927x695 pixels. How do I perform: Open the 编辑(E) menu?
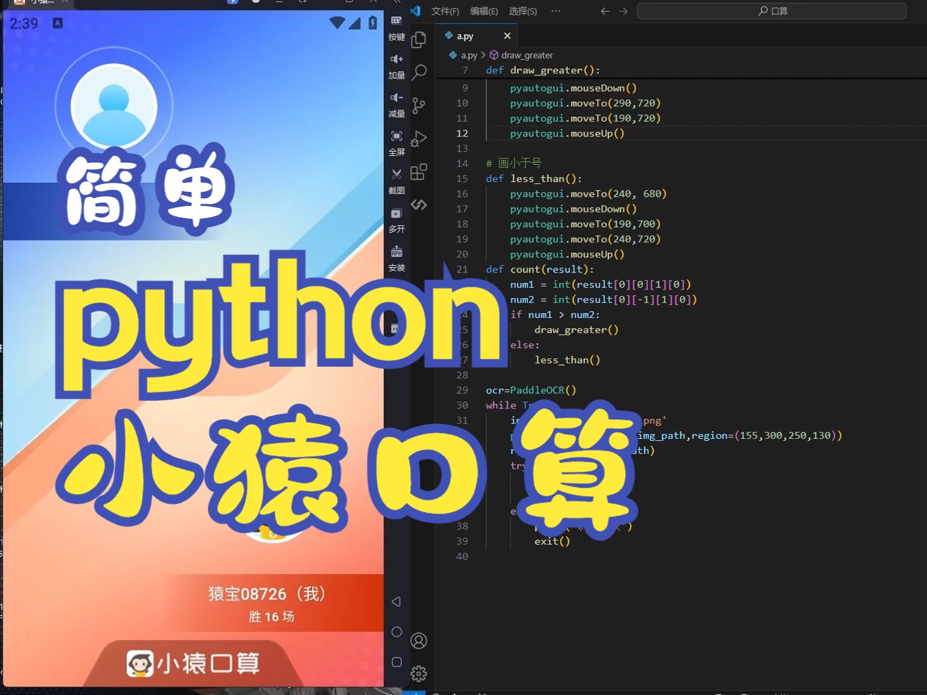[484, 11]
